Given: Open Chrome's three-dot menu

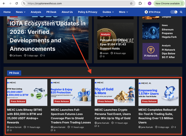Looking at the screenshot, I should 182,3.
